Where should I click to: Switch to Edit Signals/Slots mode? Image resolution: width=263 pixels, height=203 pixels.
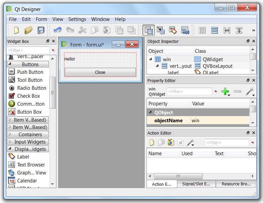[x=161, y=30]
